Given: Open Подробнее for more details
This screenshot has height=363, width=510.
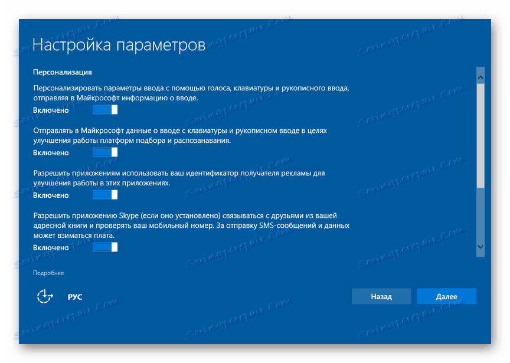Looking at the screenshot, I should pos(48,273).
